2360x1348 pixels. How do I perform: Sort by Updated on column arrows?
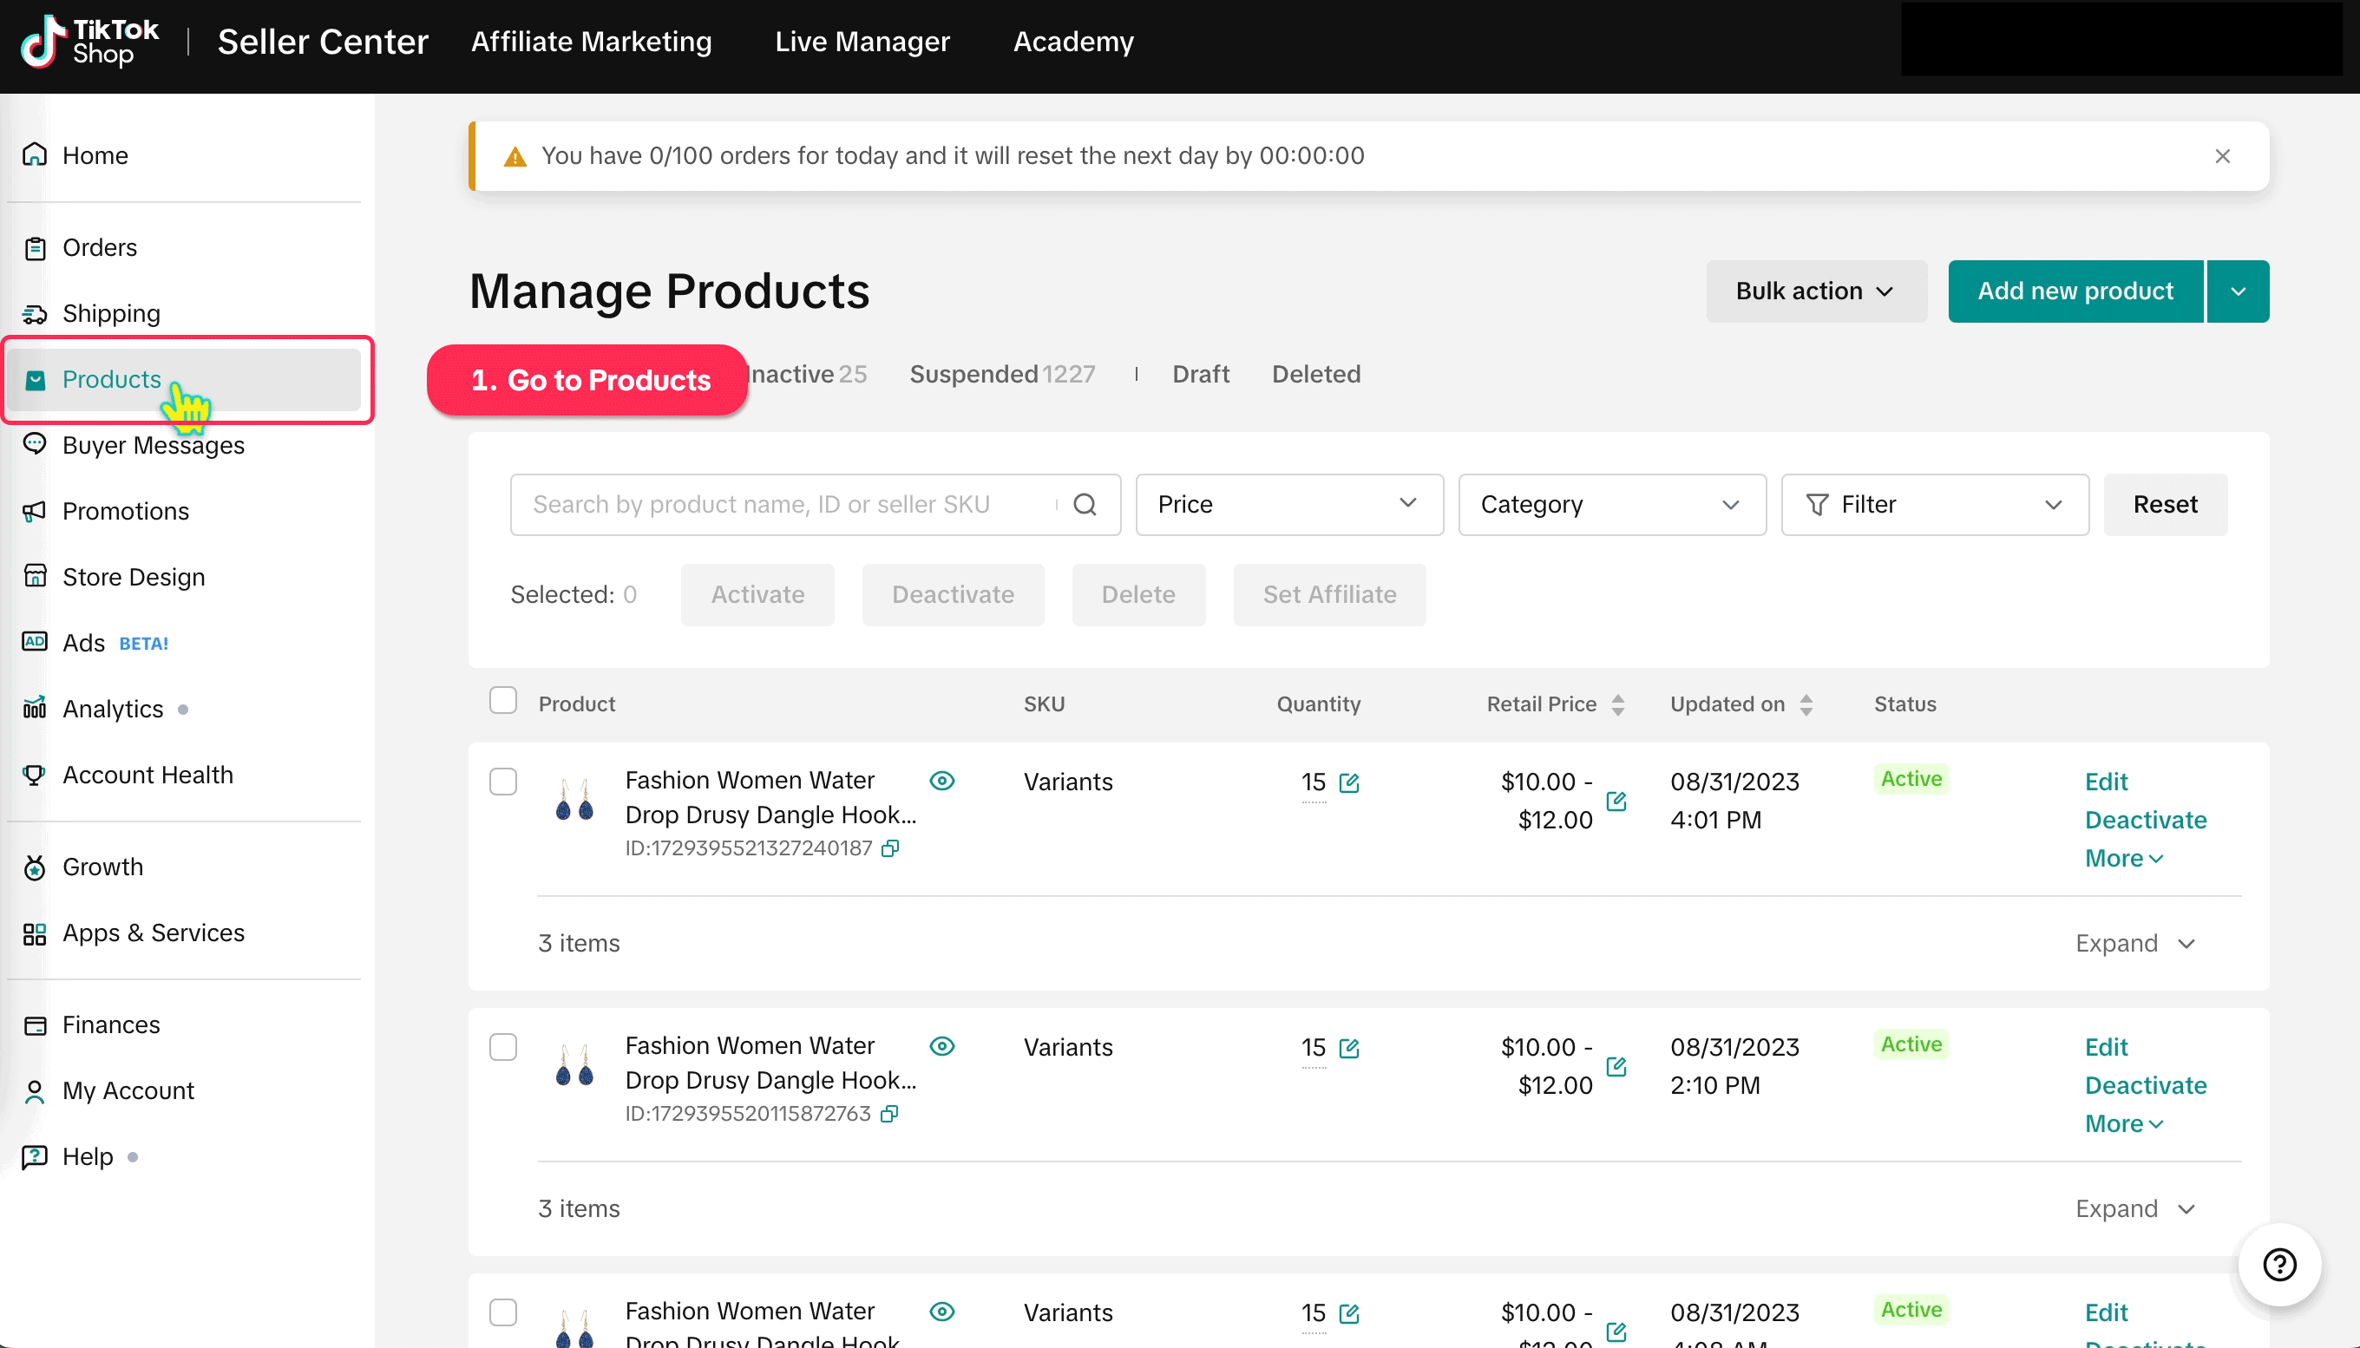click(1806, 704)
